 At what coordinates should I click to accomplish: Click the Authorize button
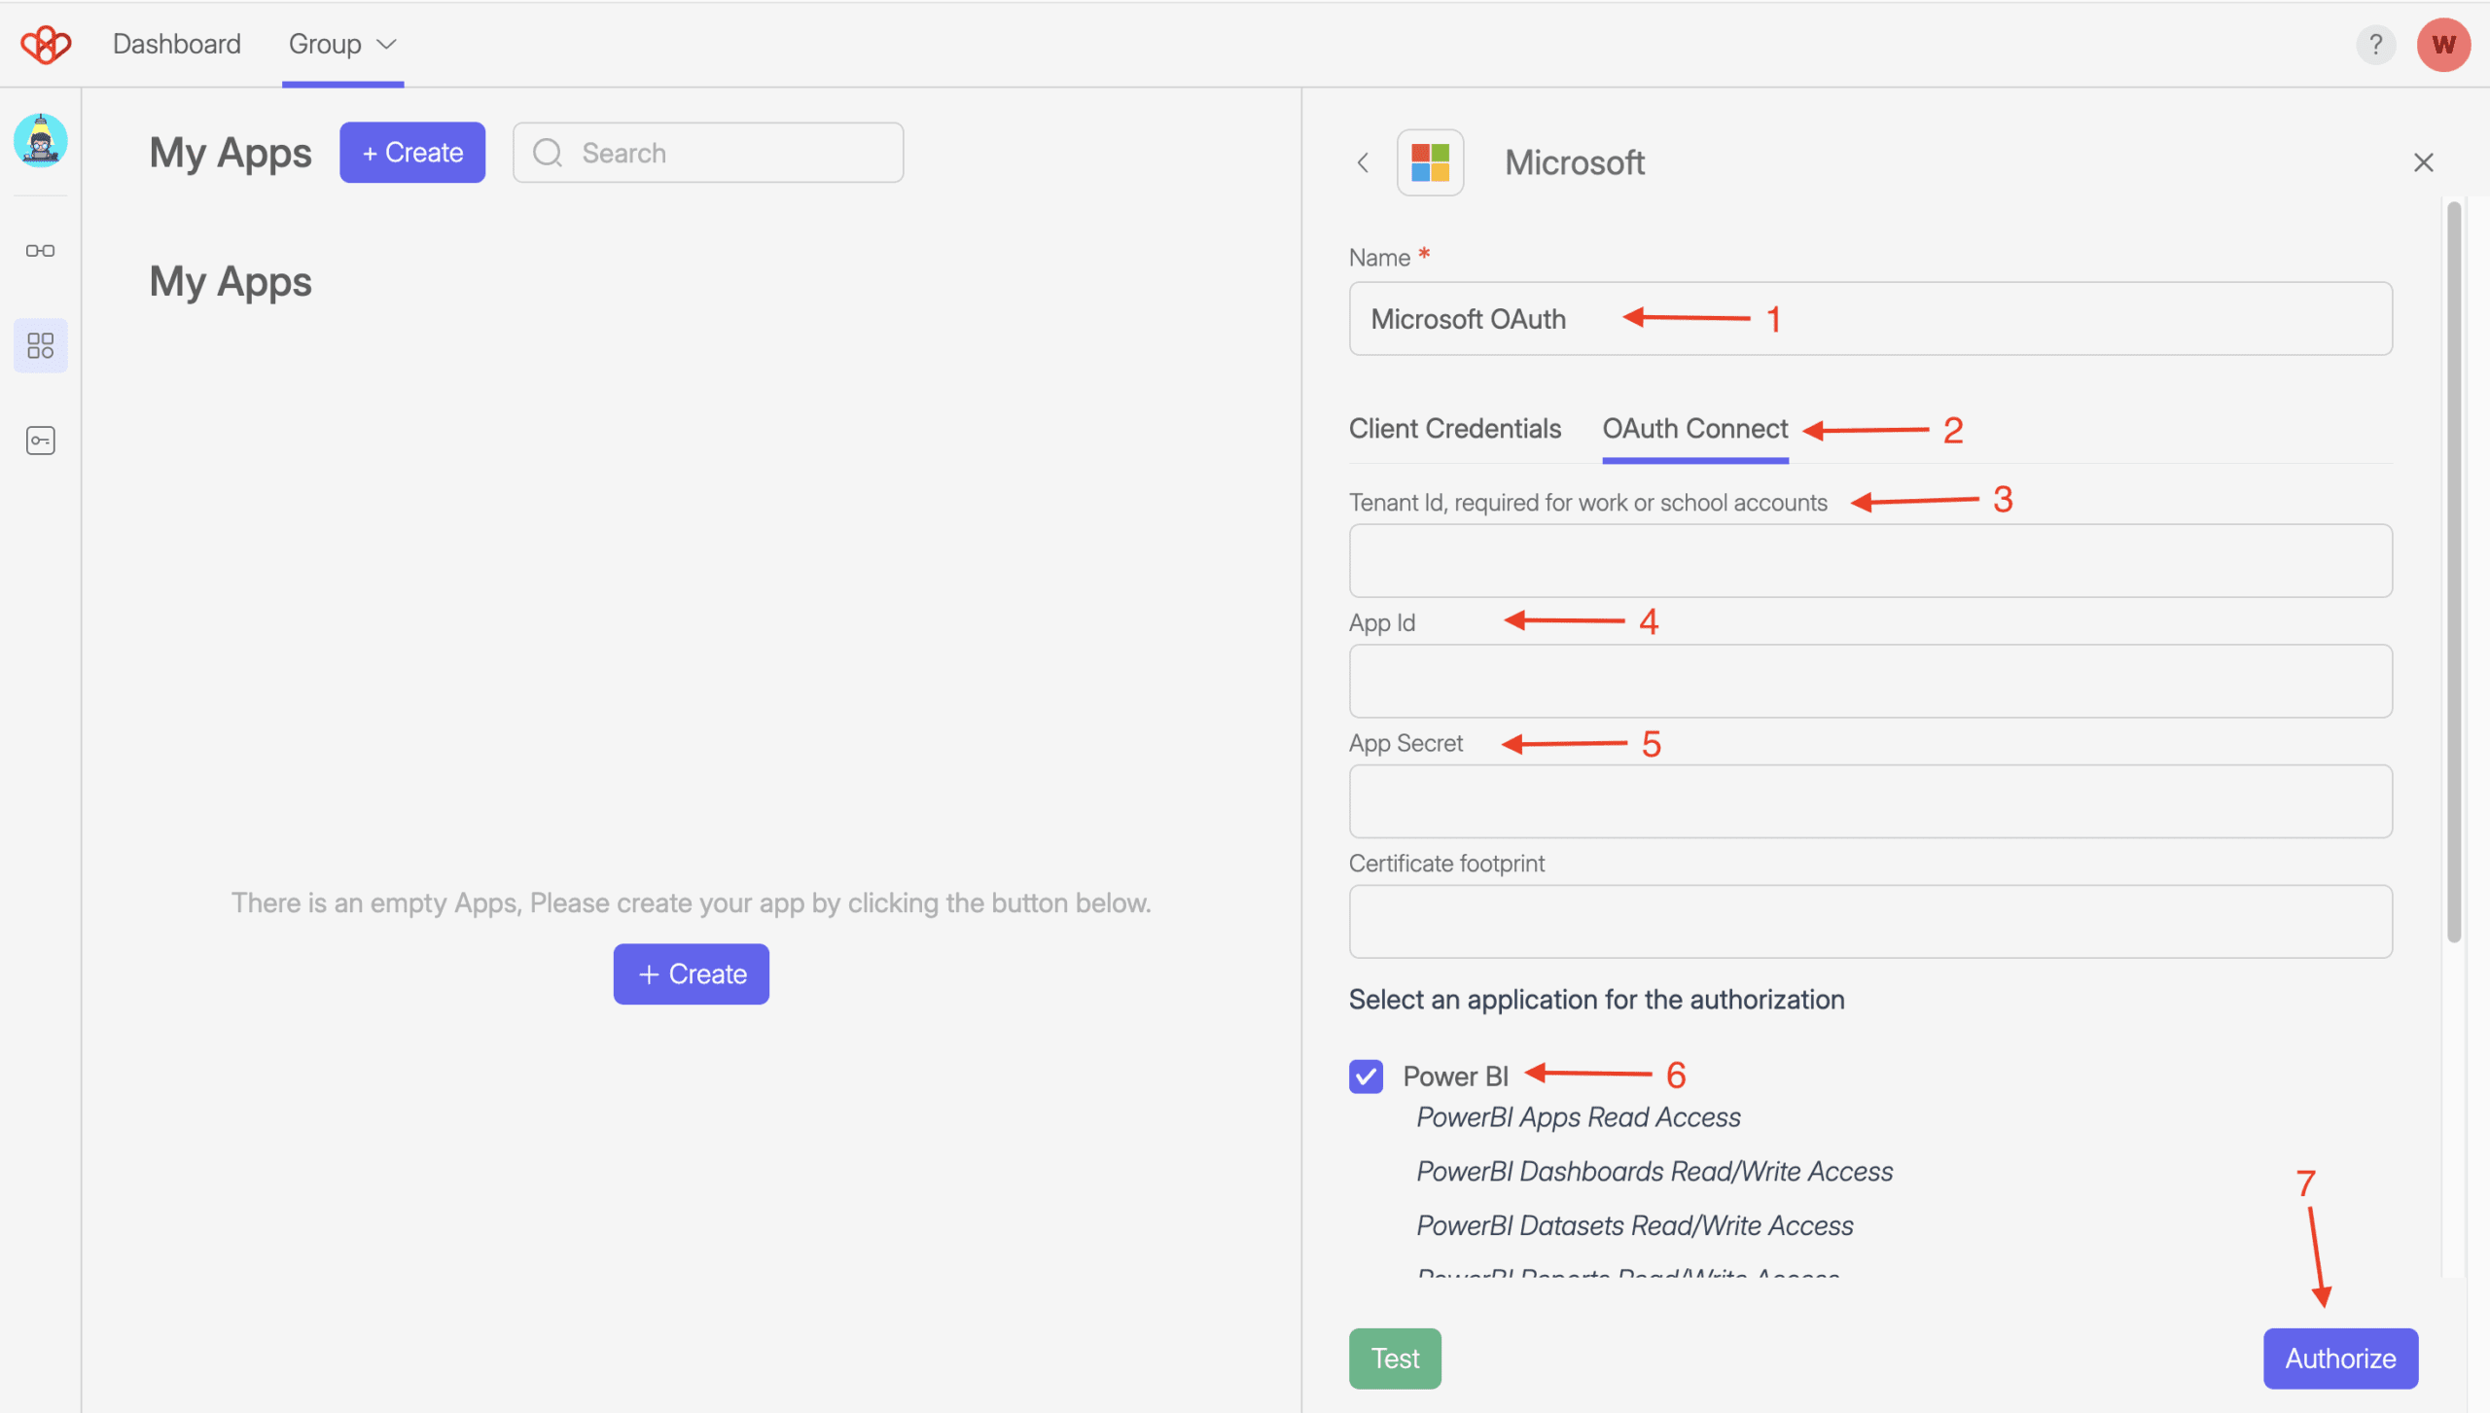click(x=2340, y=1358)
